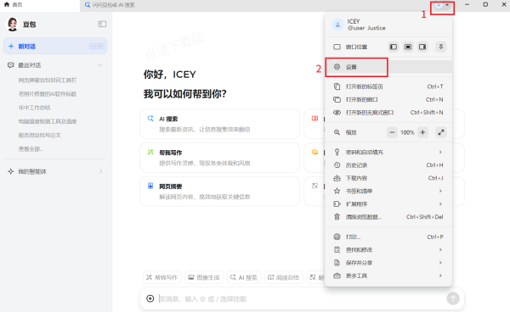Collapse the 最近对话 section chevron
510x312 pixels.
pyautogui.click(x=99, y=65)
